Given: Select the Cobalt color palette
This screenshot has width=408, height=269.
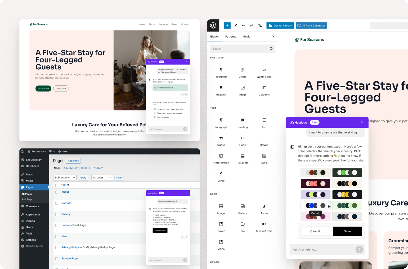Looking at the screenshot, I should (315, 206).
